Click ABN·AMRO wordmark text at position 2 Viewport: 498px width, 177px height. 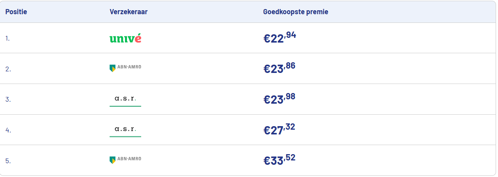[x=129, y=67]
